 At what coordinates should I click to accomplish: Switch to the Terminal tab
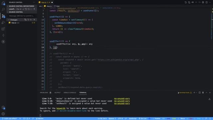click(x=83, y=93)
